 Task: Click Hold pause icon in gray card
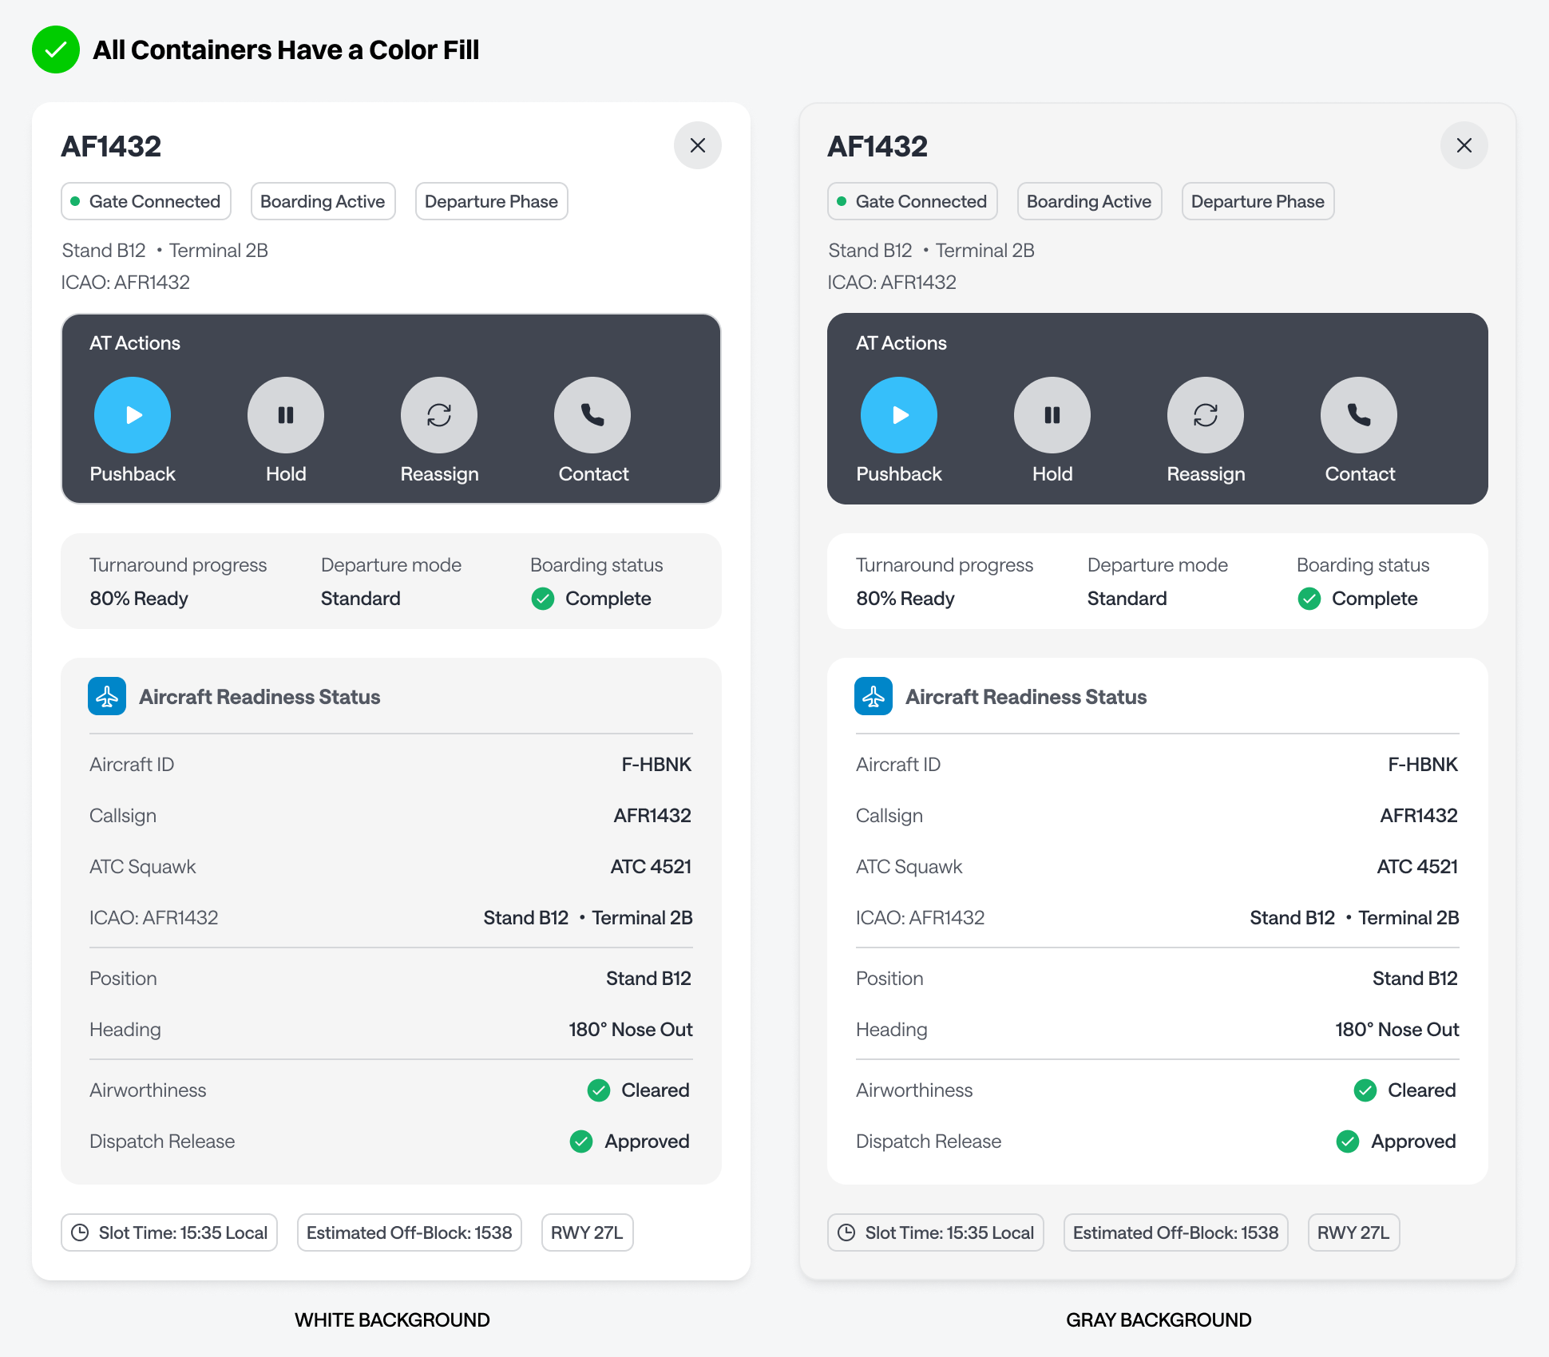(1052, 415)
